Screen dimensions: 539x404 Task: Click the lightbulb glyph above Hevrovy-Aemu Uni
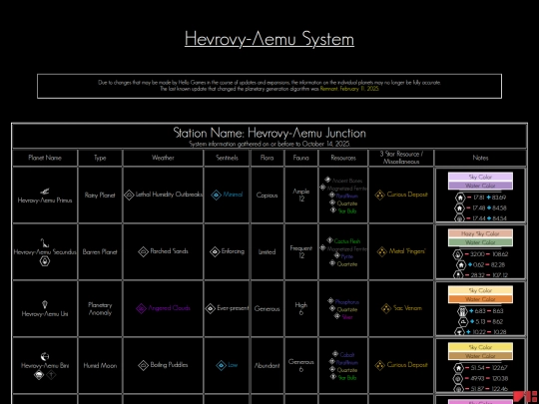(45, 304)
